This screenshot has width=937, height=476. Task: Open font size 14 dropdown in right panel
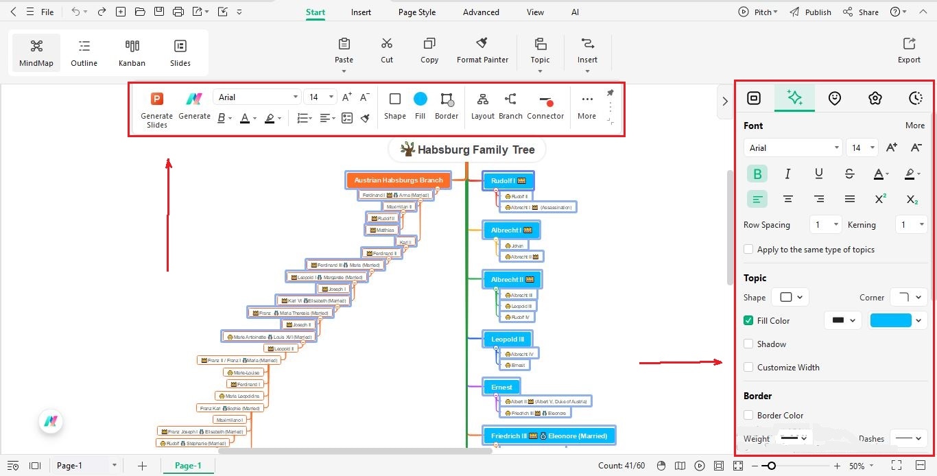click(862, 147)
